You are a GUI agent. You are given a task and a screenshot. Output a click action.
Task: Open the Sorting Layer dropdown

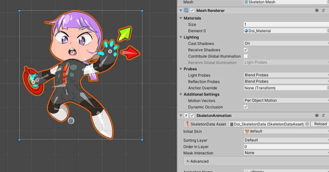pos(286,140)
